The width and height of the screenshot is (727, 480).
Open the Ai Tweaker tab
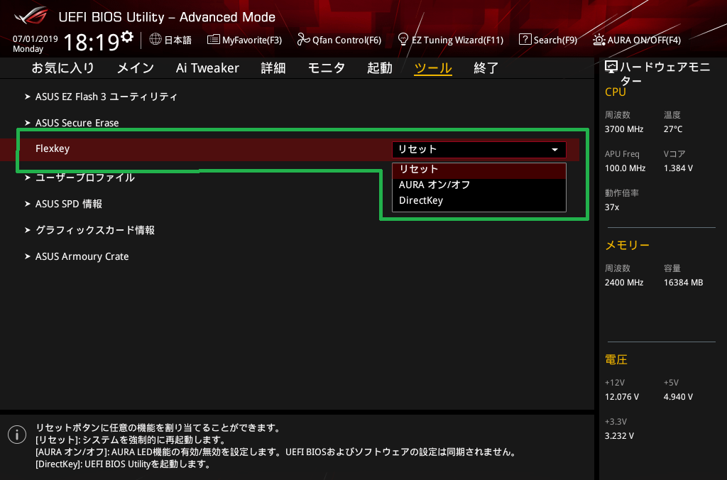(x=207, y=68)
